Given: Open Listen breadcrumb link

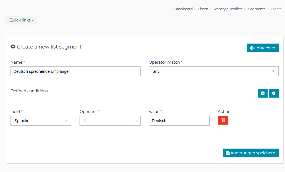Looking at the screenshot, I should 203,9.
